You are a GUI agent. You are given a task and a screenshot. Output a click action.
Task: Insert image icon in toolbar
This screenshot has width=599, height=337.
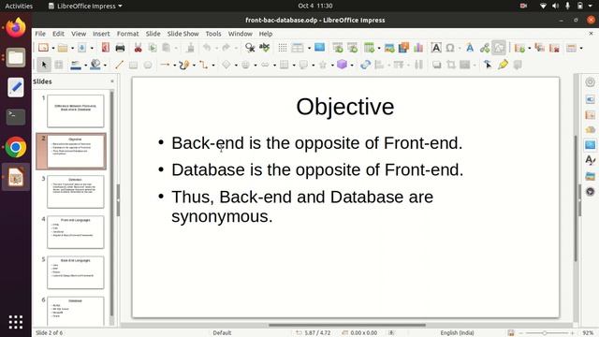[389, 48]
